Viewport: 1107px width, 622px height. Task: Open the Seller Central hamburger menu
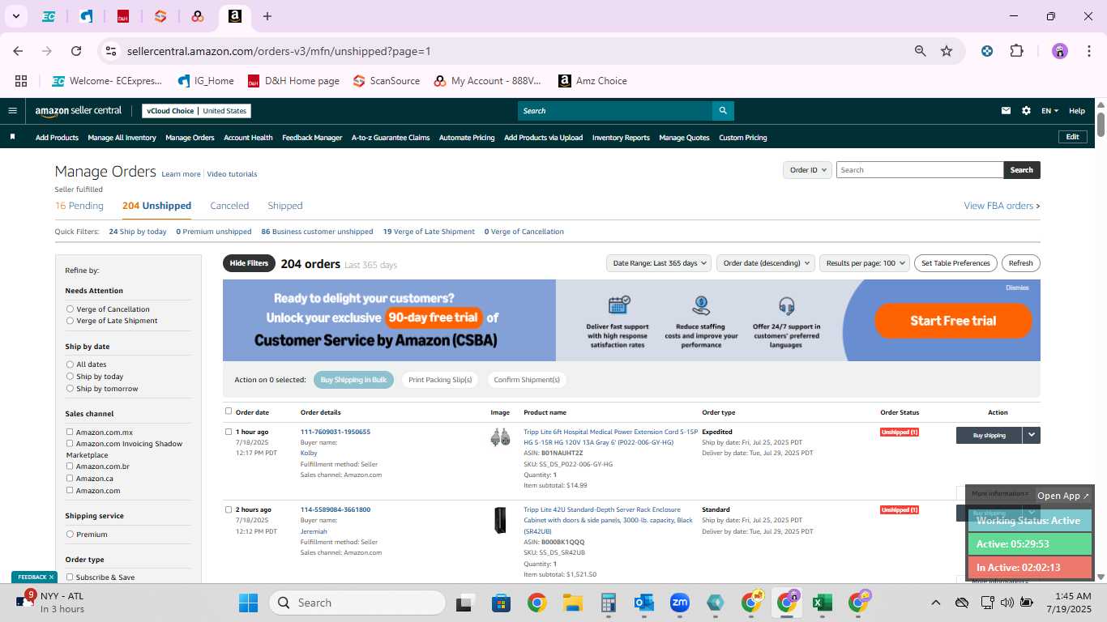[12, 111]
